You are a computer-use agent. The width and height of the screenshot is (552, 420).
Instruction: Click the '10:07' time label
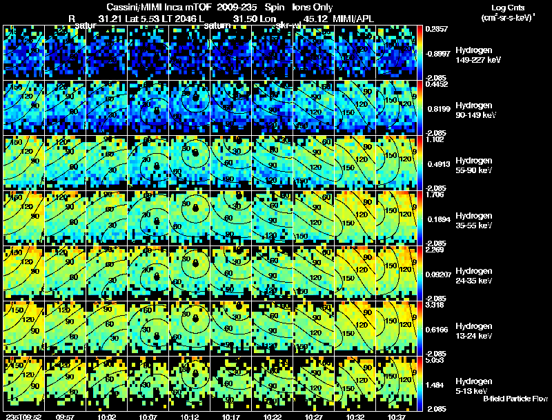click(x=148, y=417)
